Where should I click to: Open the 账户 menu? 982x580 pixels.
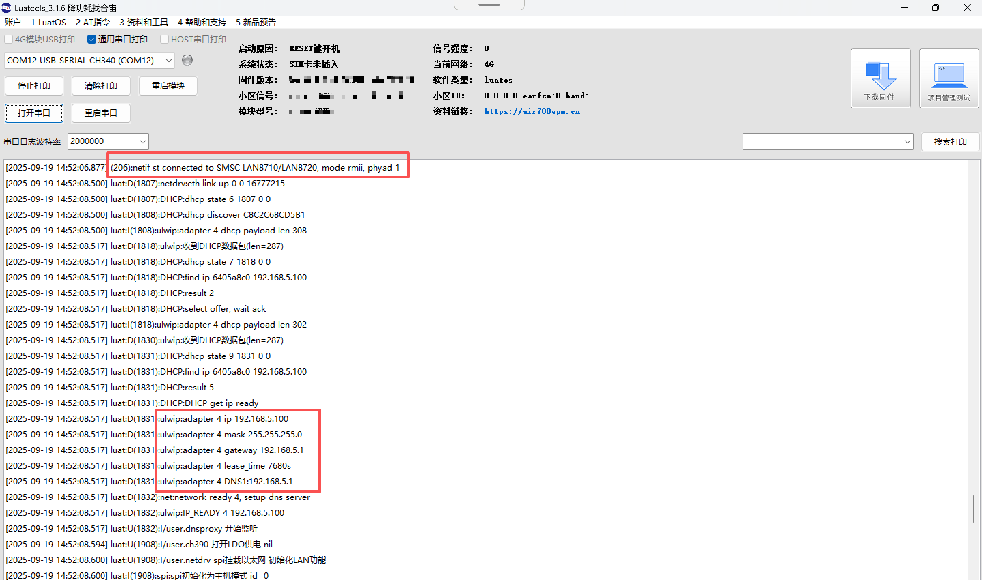click(13, 22)
